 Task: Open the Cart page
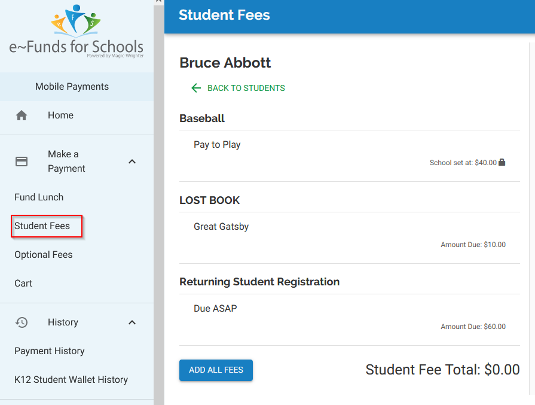pos(23,284)
